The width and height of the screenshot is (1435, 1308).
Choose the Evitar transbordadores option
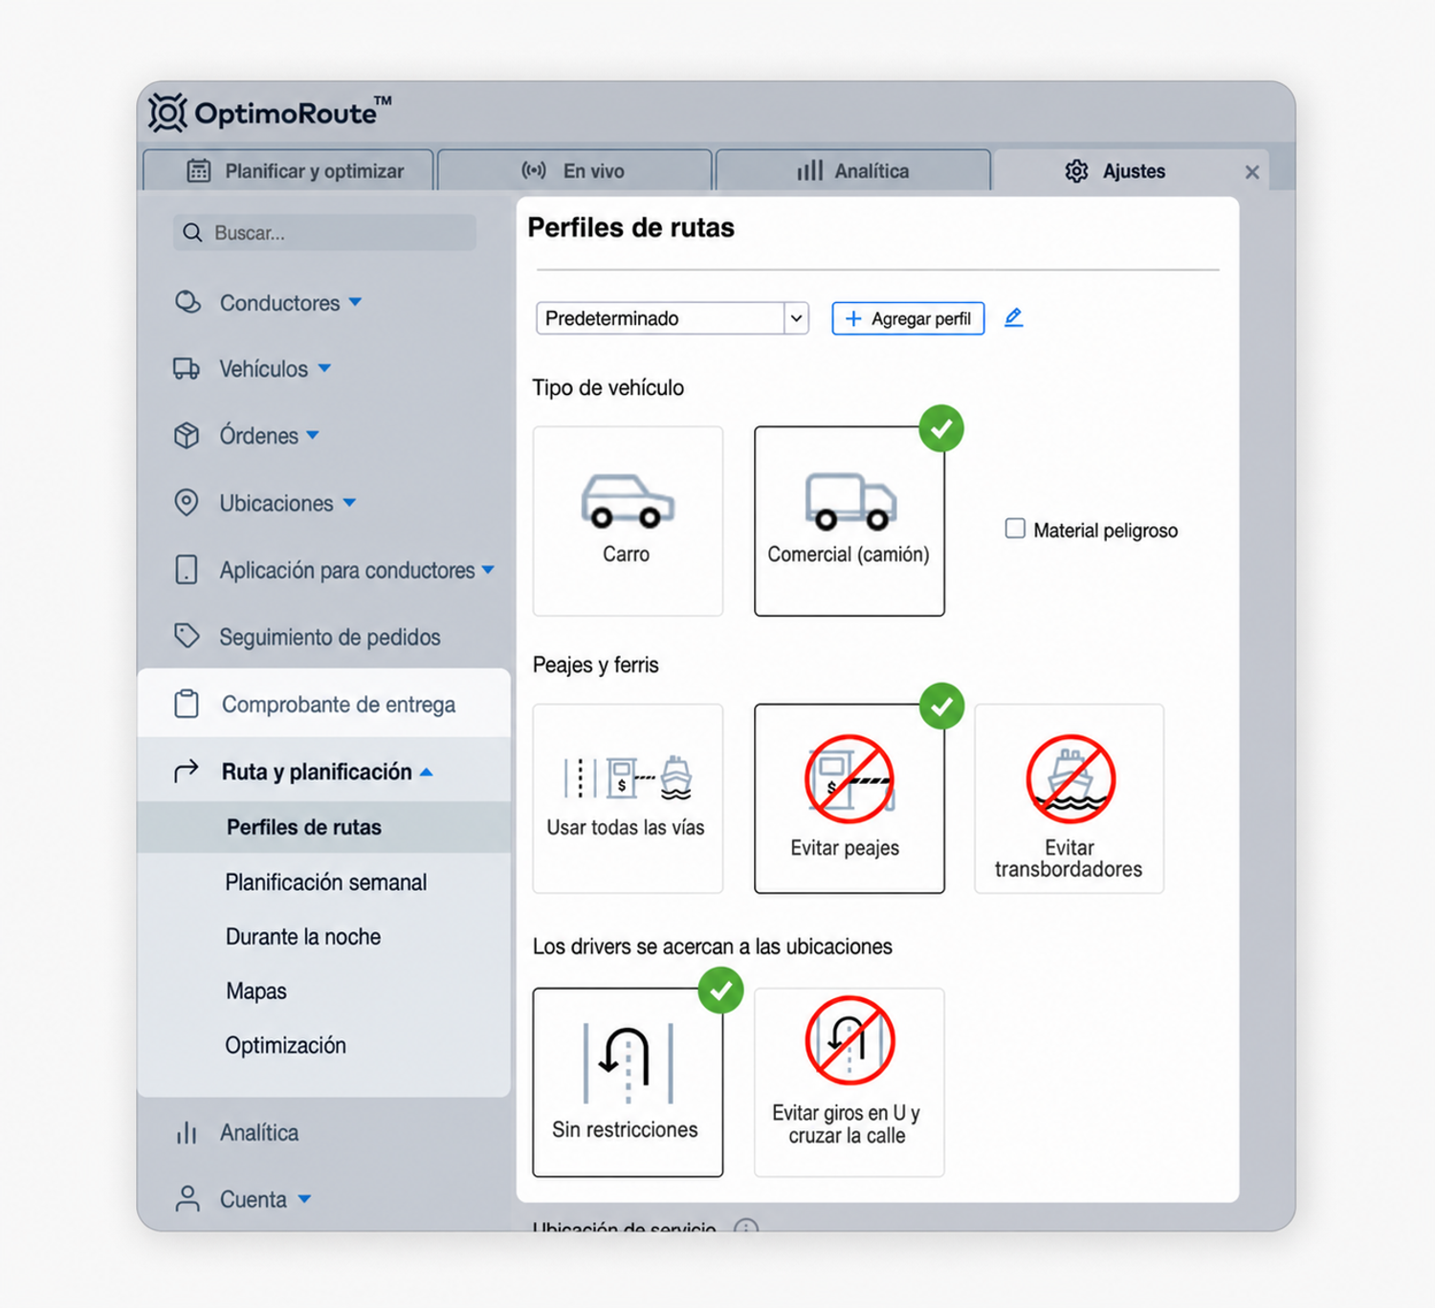tap(1069, 798)
